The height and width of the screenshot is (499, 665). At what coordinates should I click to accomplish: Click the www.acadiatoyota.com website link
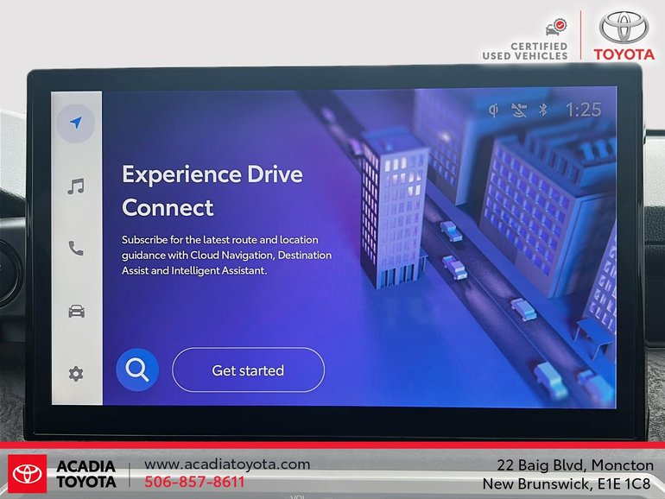point(226,464)
